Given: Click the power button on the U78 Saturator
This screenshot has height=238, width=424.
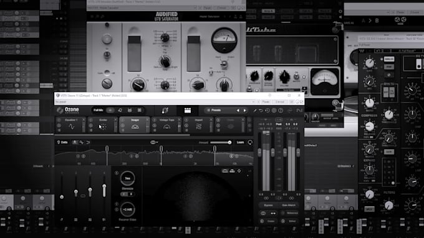Looking at the screenshot, I should [x=107, y=39].
